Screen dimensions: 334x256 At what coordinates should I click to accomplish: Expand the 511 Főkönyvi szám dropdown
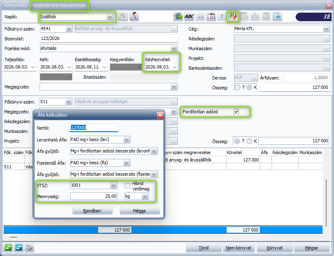click(x=69, y=102)
